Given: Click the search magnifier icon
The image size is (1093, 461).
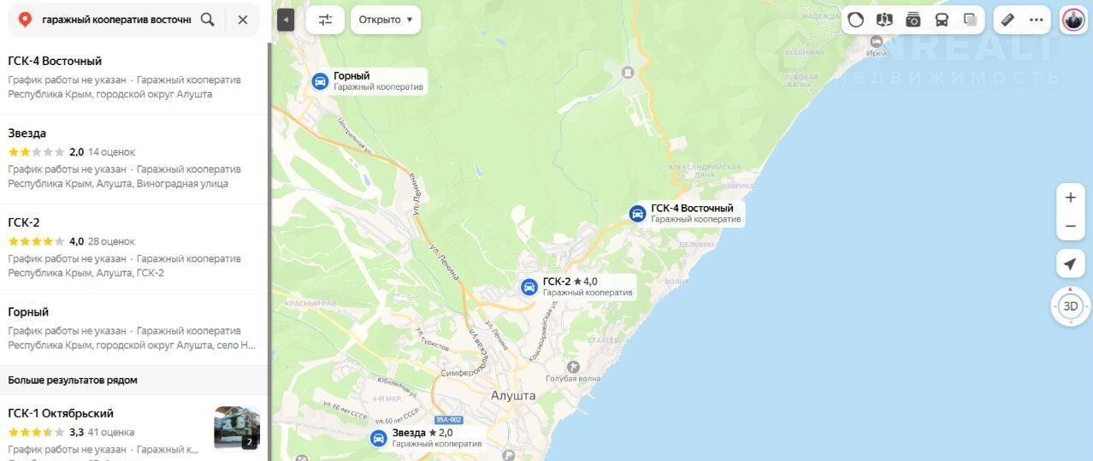Looking at the screenshot, I should [x=208, y=20].
